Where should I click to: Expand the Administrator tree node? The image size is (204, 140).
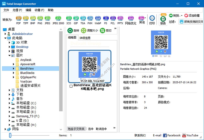point(5,34)
